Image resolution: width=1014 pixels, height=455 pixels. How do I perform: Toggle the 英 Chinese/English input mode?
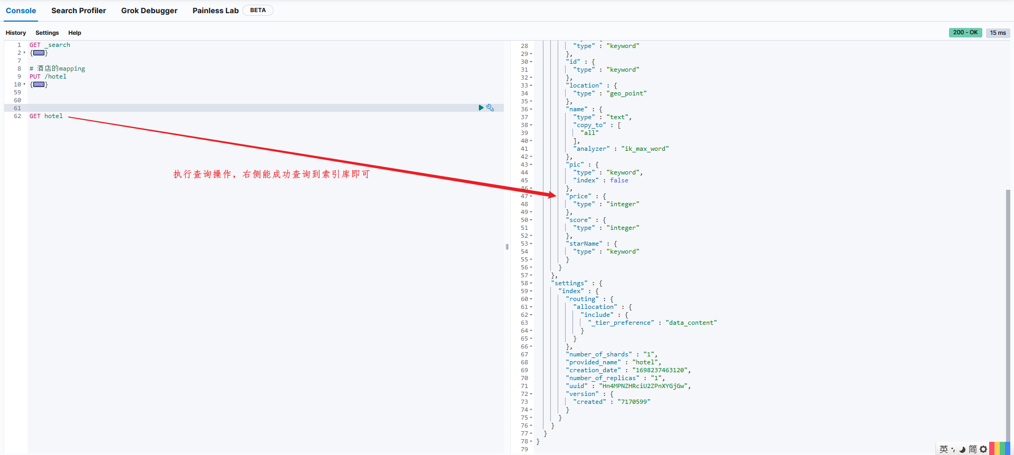[944, 449]
